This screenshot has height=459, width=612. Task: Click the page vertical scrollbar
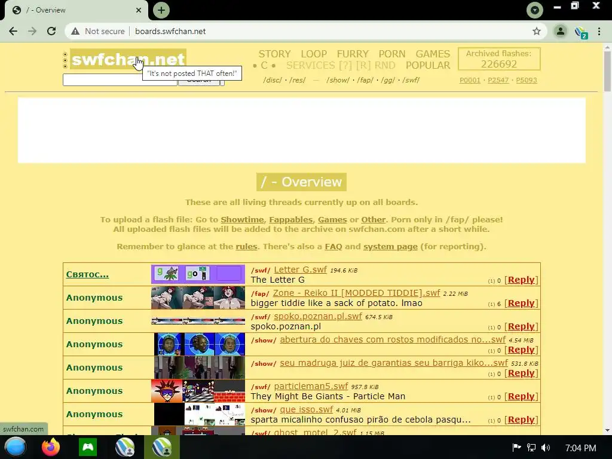pos(607,72)
